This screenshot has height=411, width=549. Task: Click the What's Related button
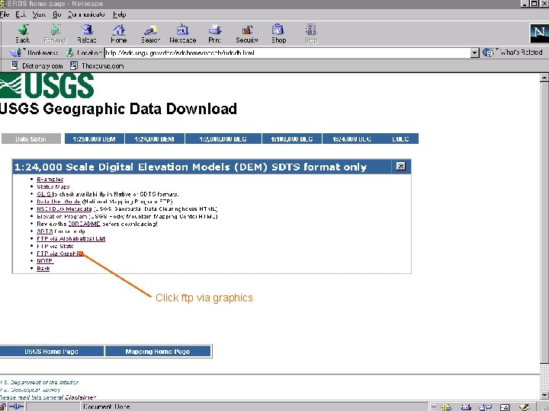512,53
